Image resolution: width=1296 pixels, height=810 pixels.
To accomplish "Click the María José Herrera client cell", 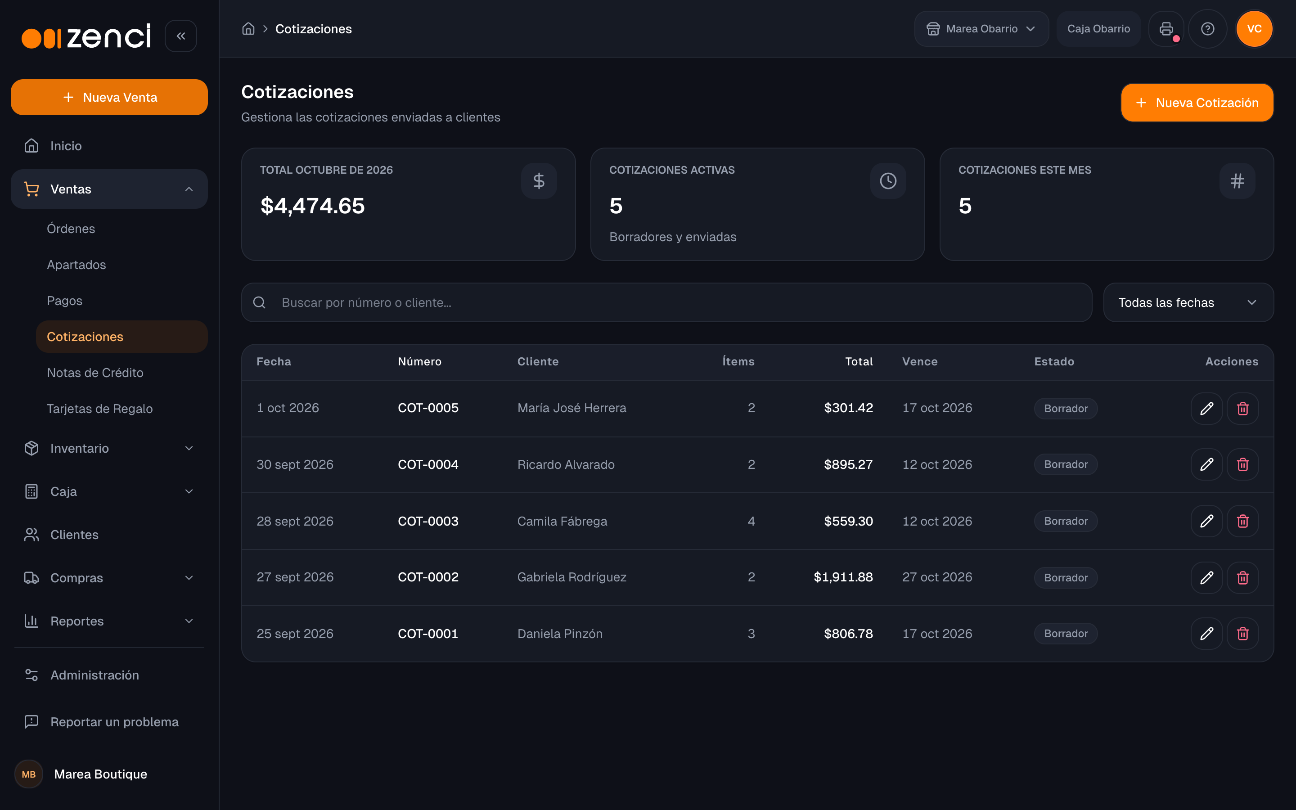I will pos(571,408).
